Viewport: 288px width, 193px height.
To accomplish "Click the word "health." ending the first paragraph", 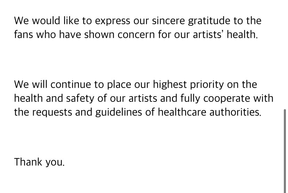I will click(242, 34).
